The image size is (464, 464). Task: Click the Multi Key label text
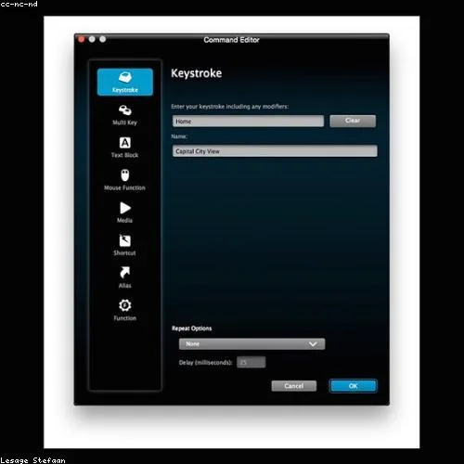tap(125, 122)
